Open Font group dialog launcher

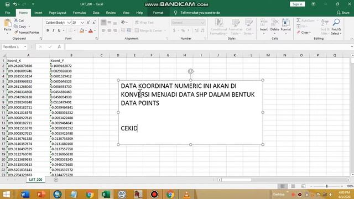[96, 38]
